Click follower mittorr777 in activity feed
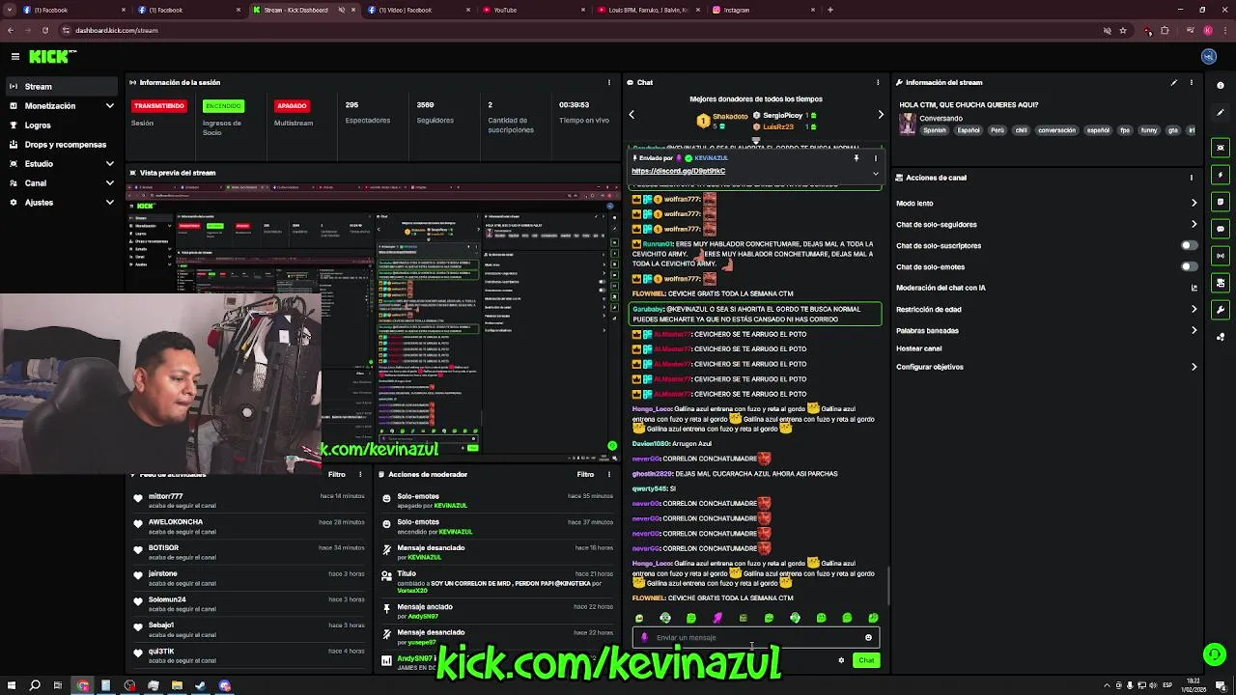Image resolution: width=1236 pixels, height=695 pixels. coord(165,496)
